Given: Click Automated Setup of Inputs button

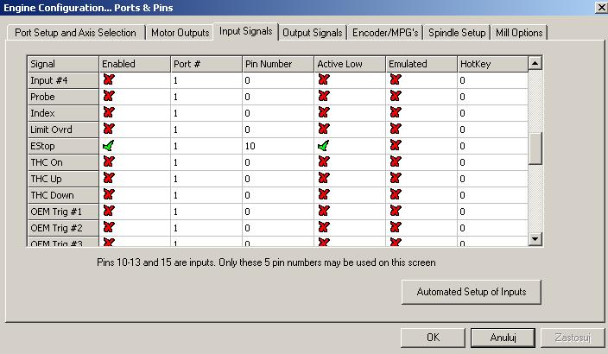Looking at the screenshot, I should pos(472,292).
